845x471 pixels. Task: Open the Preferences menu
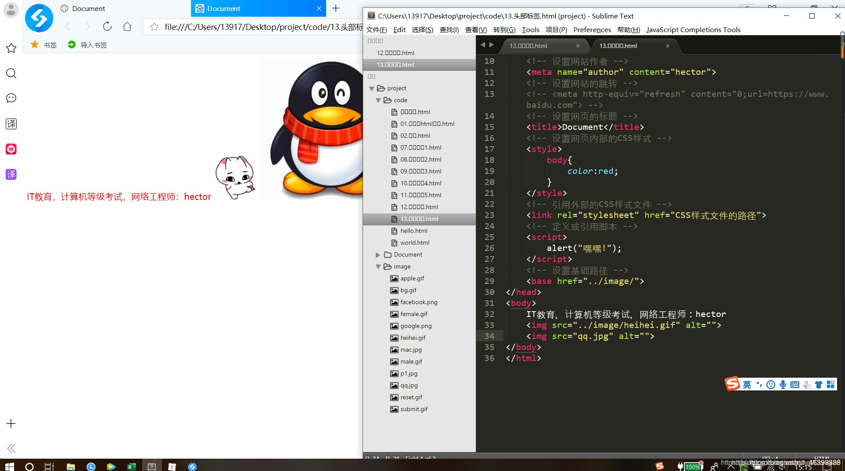click(x=592, y=29)
